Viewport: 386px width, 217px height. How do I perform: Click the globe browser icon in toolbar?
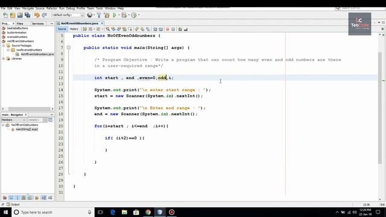(x=90, y=15)
